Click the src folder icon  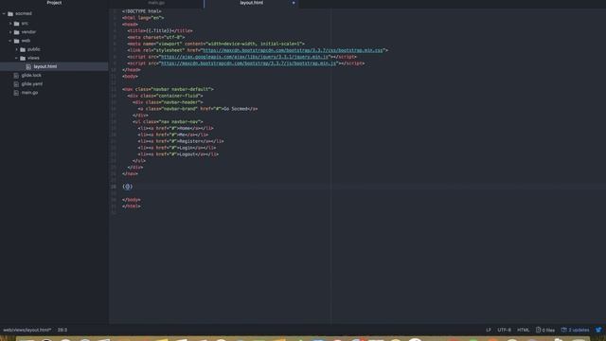click(17, 24)
